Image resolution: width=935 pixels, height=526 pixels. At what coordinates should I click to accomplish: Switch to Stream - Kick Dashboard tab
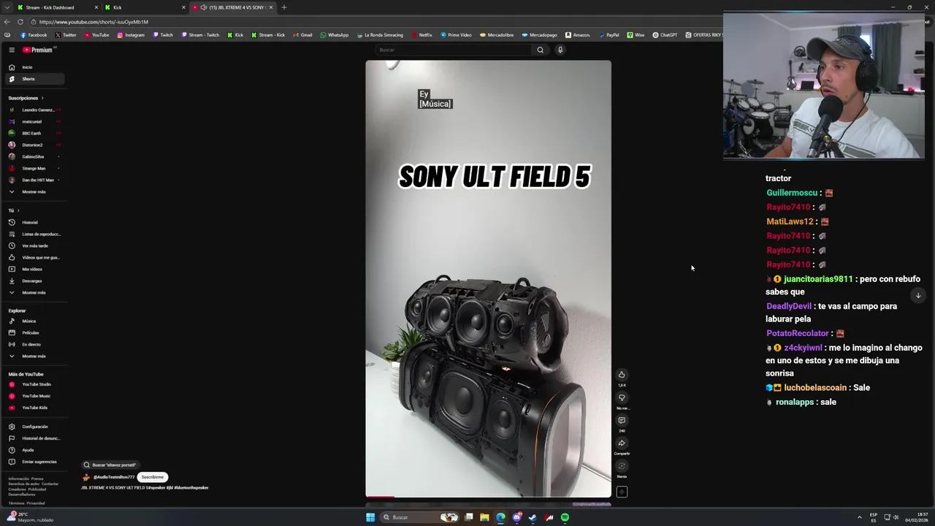click(x=57, y=7)
